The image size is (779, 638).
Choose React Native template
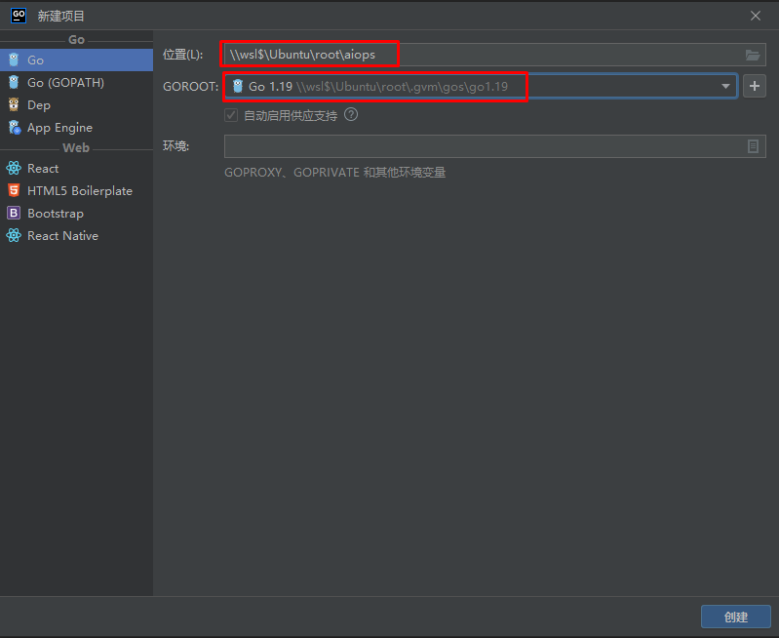(x=76, y=236)
